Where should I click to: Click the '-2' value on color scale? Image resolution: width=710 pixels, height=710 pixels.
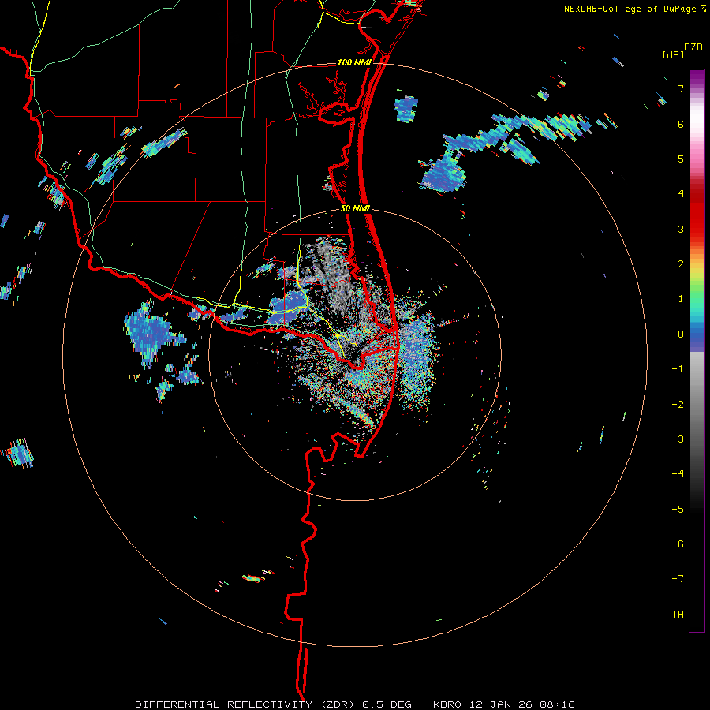tap(678, 405)
